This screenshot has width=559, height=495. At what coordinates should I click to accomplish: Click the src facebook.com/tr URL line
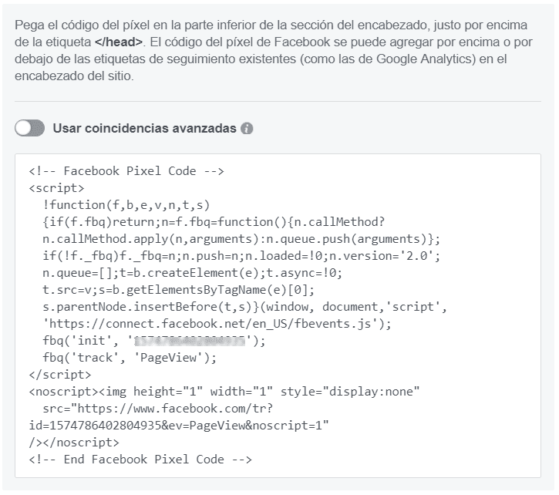pyautogui.click(x=157, y=409)
